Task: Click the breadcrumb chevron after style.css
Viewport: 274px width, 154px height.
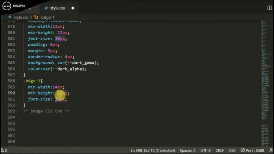Action: pyautogui.click(x=31, y=17)
